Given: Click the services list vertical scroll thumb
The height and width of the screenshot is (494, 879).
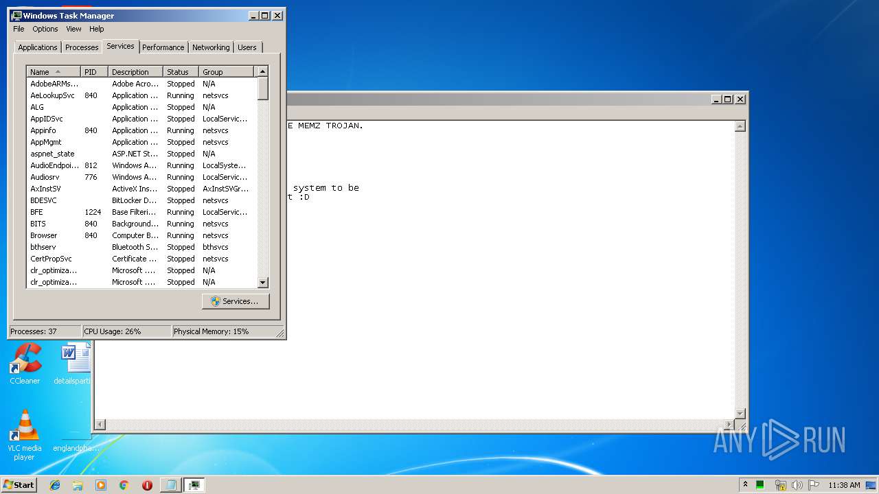Looking at the screenshot, I should pos(262,89).
